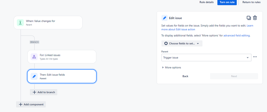Click the gear icon in Choose fields to set

click(166, 43)
